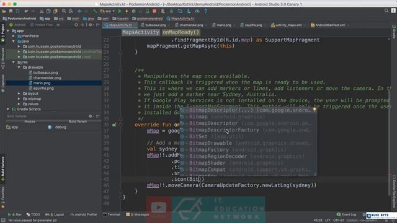Screen dimensions: 397x223
Task: Open the Terminal tool window
Action: click(112, 214)
